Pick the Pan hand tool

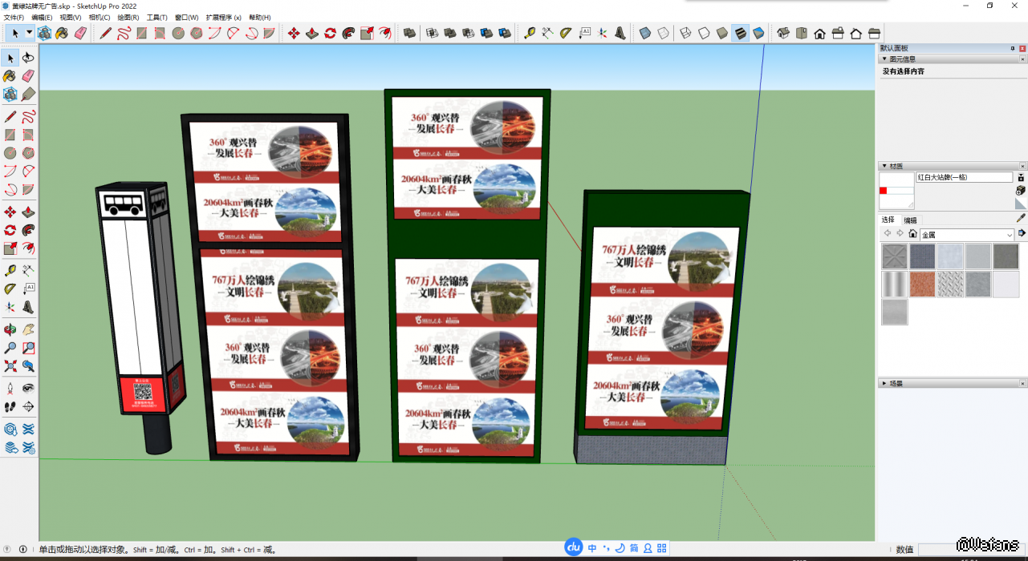(28, 329)
